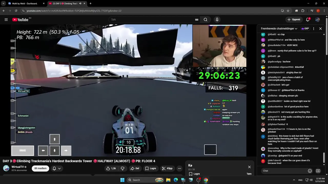The height and width of the screenshot is (184, 328).
Task: Clear the queue with Tøm
Action: (x=249, y=174)
